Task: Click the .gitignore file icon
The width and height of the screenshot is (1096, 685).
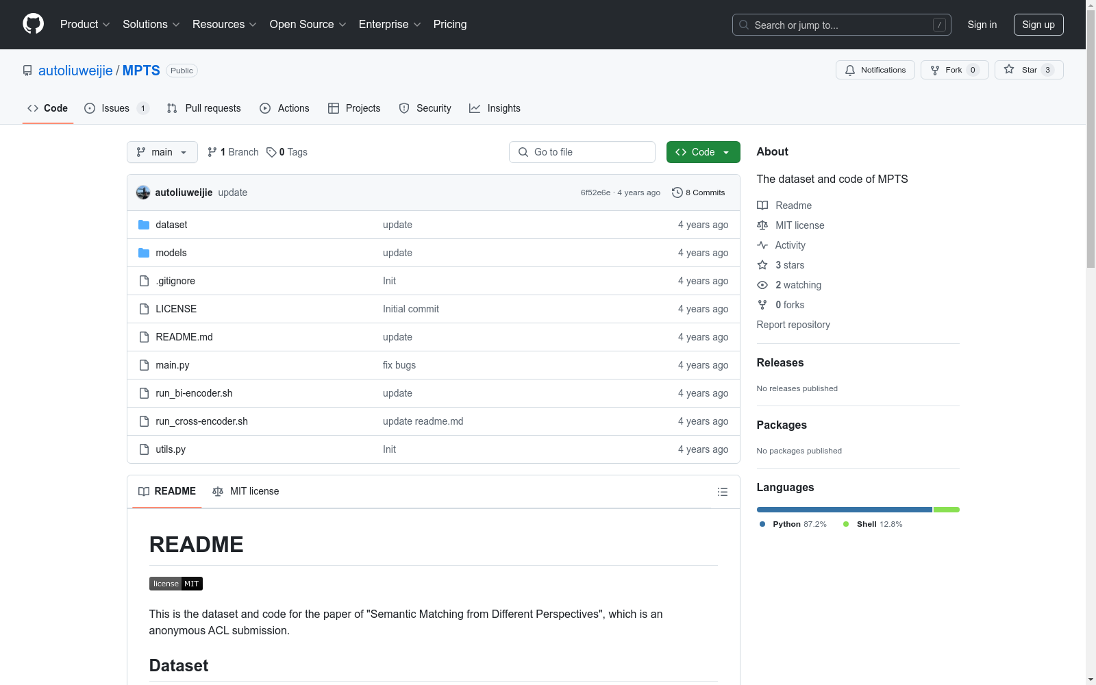Action: tap(144, 281)
